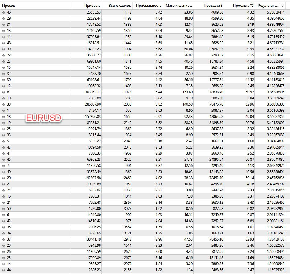Click the pass icon for row 31
The height and width of the screenshot is (274, 290).
click(3, 25)
